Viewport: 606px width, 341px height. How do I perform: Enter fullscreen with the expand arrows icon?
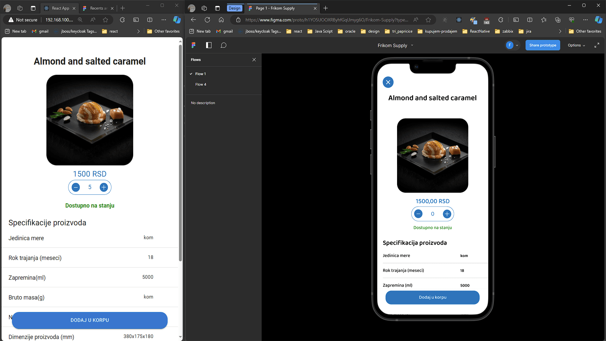[597, 45]
